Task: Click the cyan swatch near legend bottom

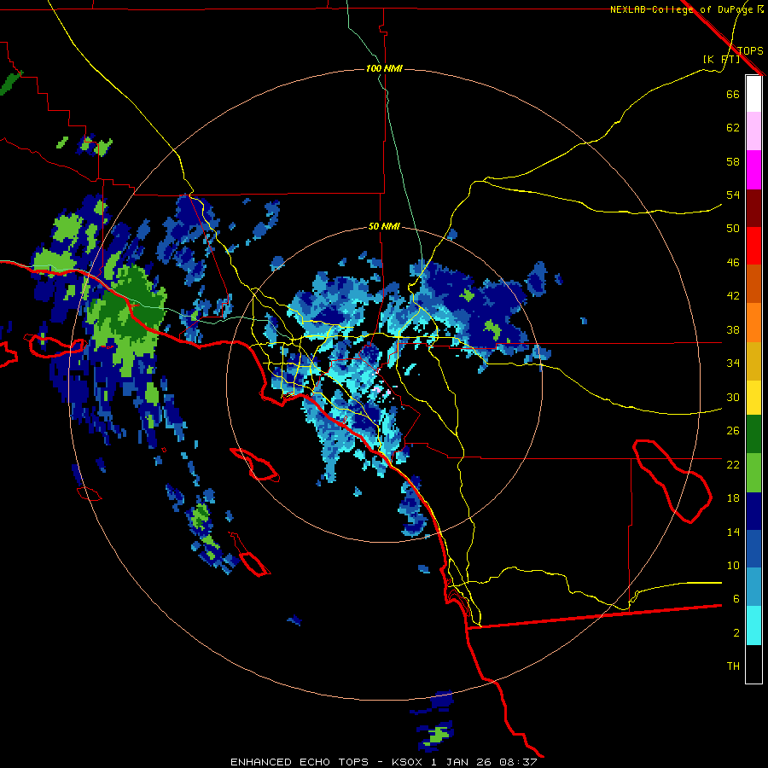Action: pos(753,625)
